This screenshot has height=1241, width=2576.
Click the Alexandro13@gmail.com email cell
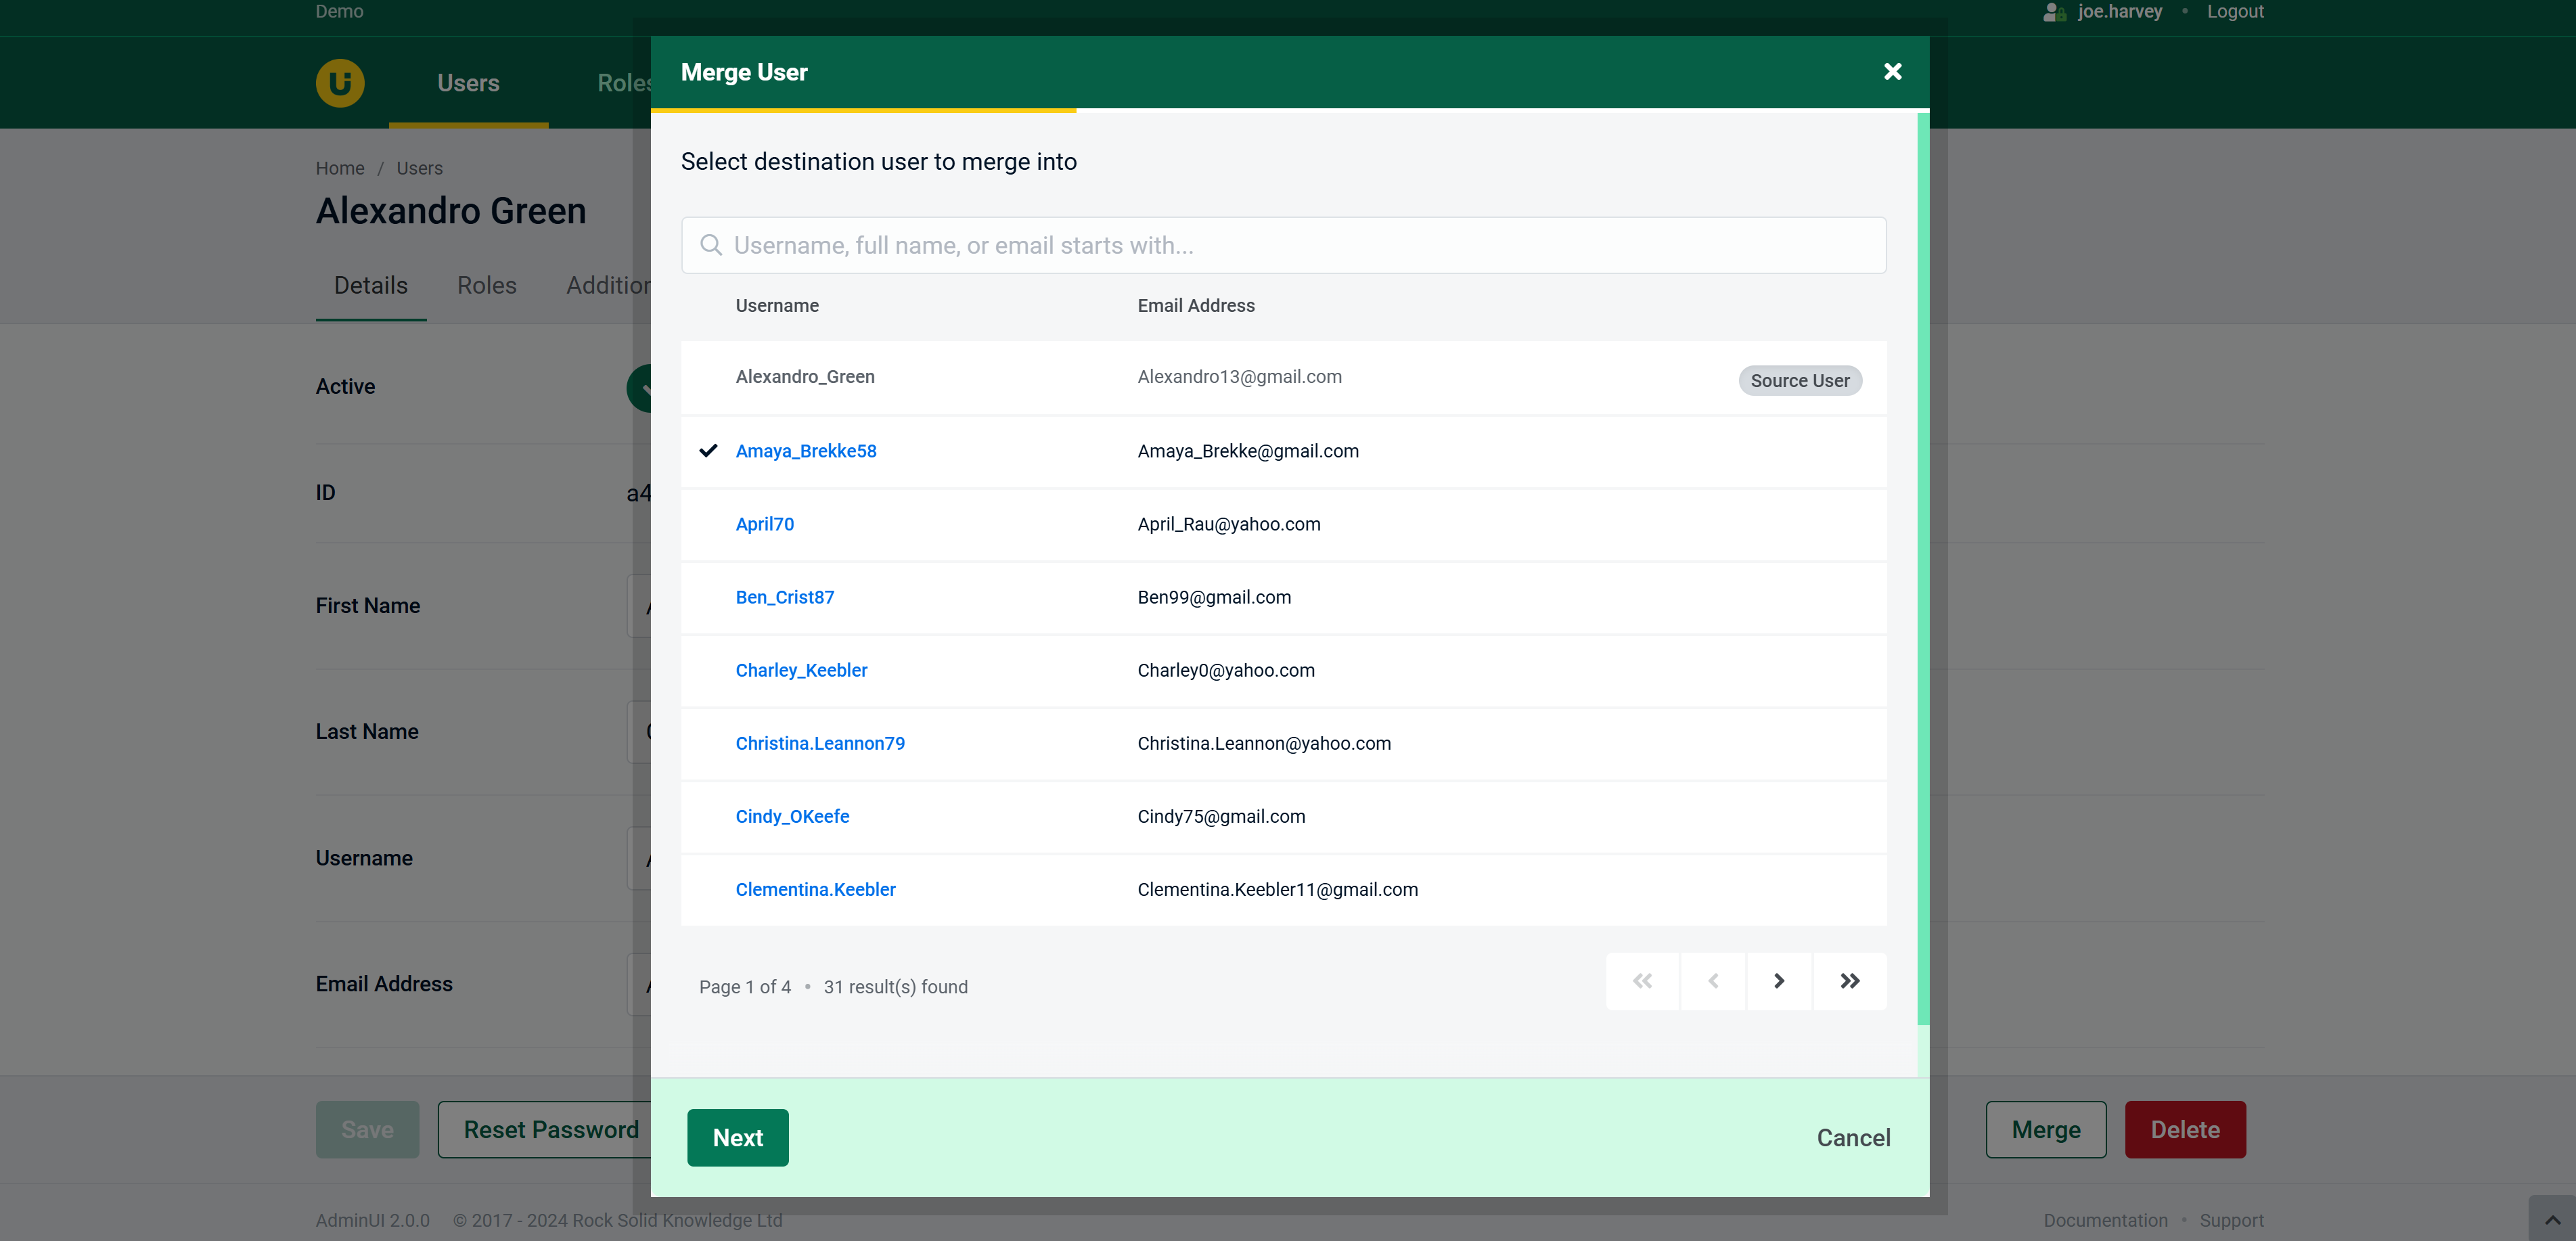point(1240,377)
